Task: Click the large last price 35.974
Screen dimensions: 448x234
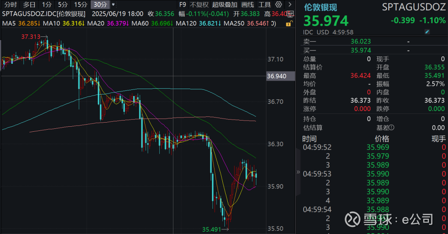Action: [326, 21]
